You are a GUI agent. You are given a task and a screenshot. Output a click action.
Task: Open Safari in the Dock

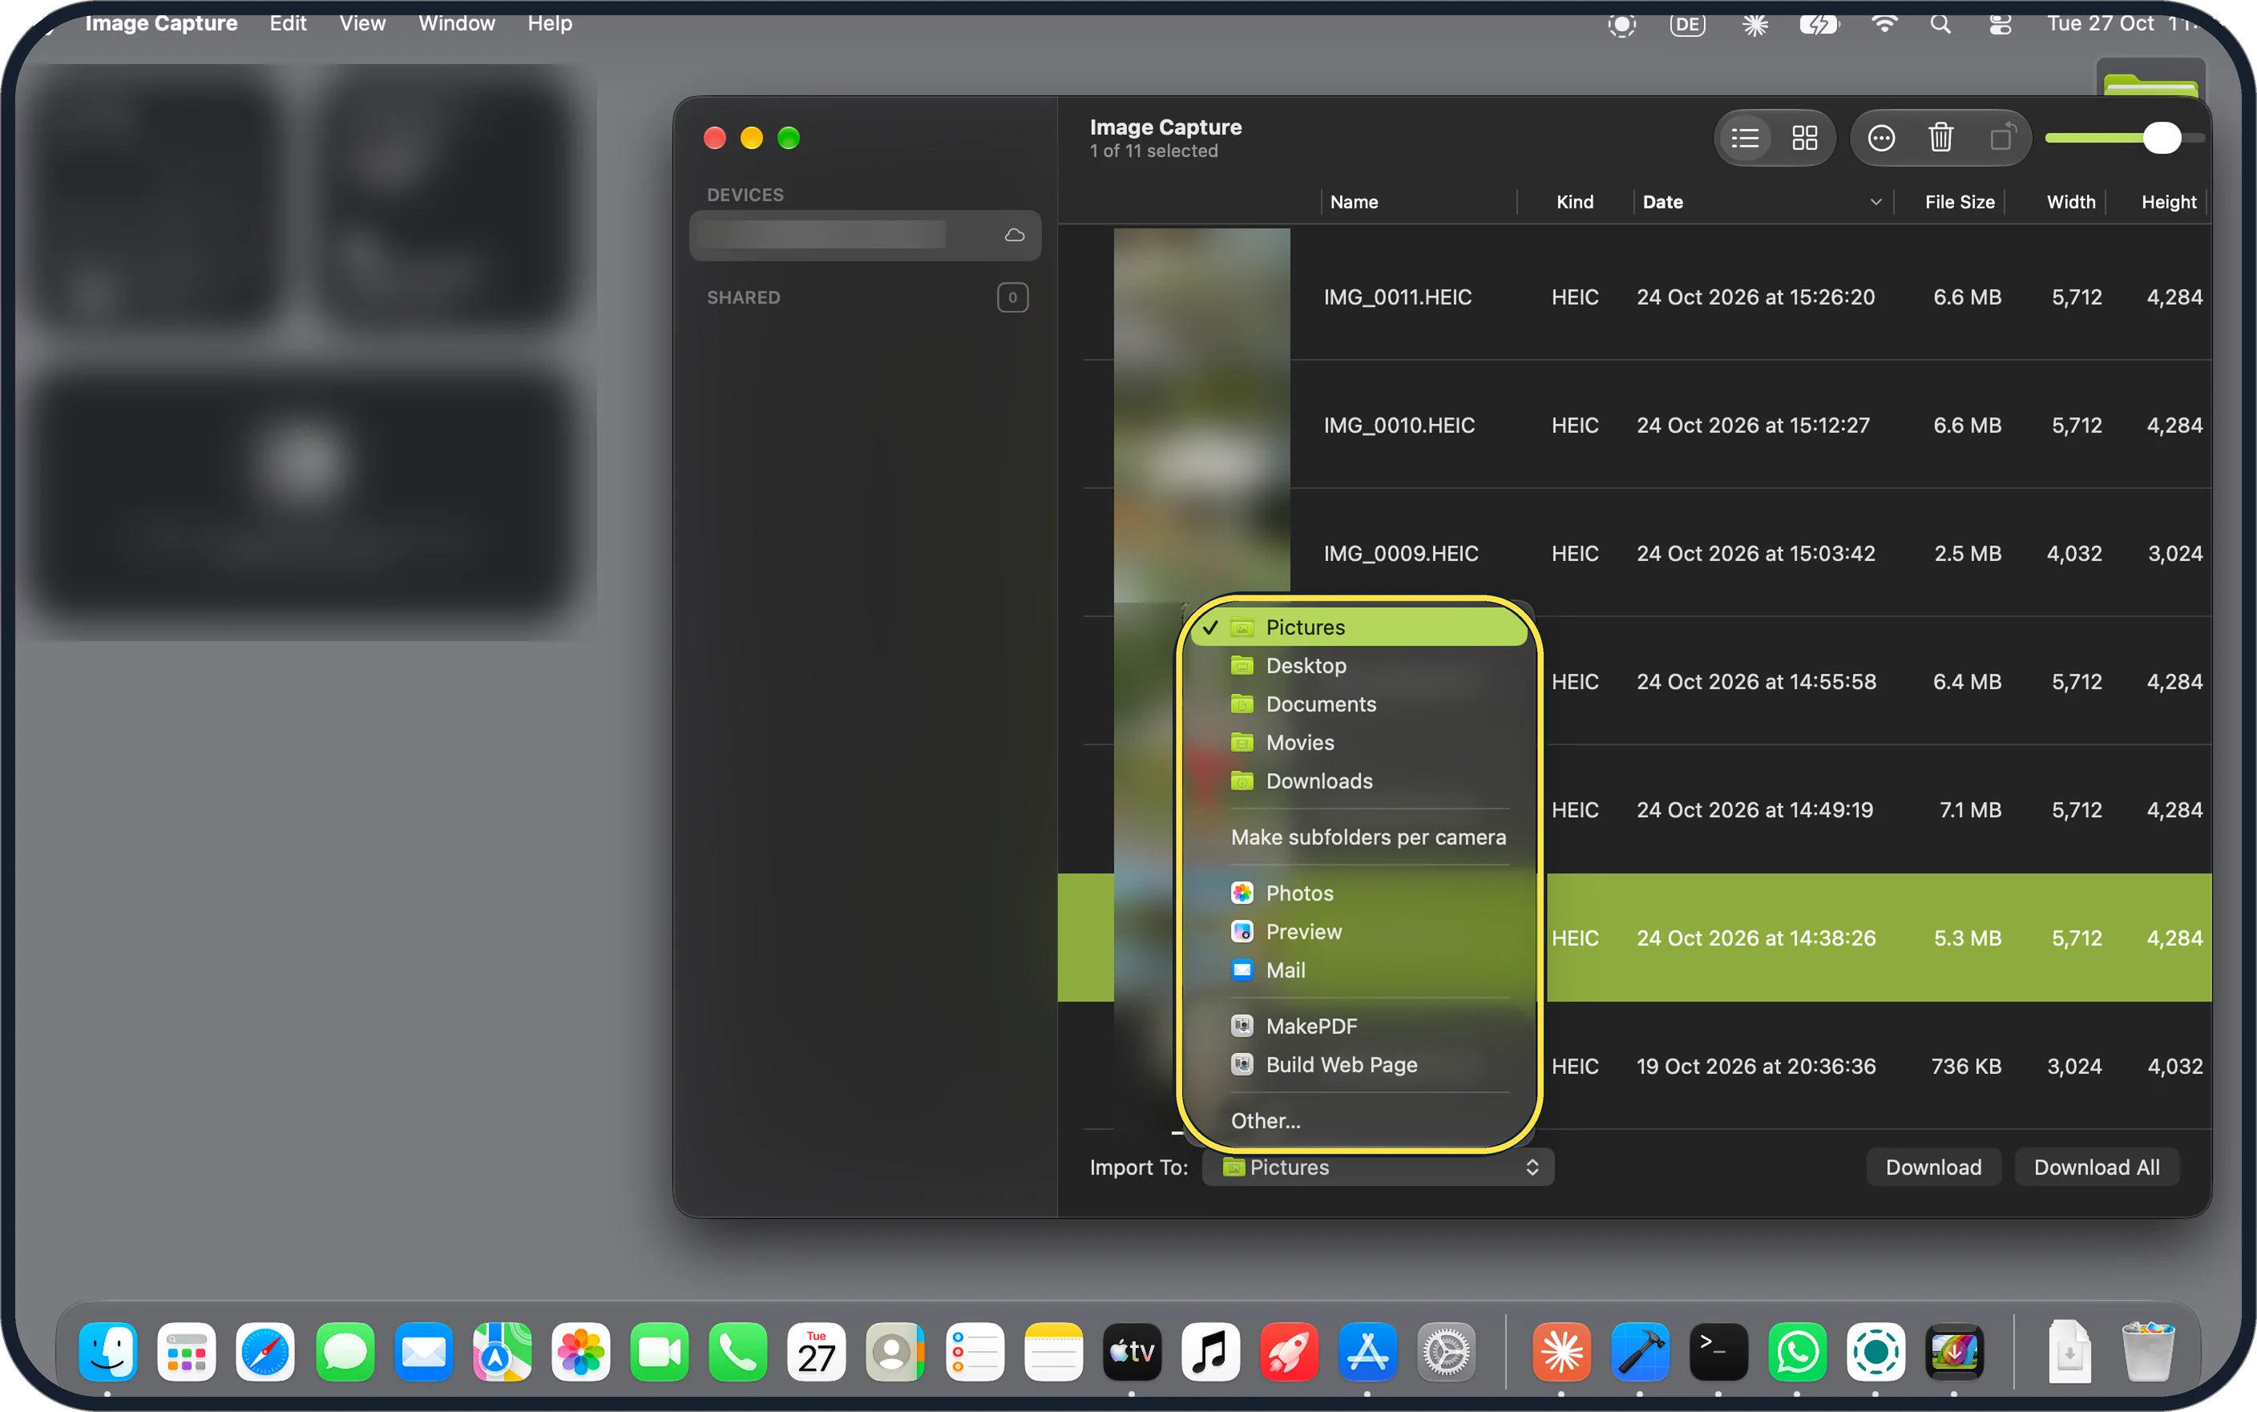(x=265, y=1351)
